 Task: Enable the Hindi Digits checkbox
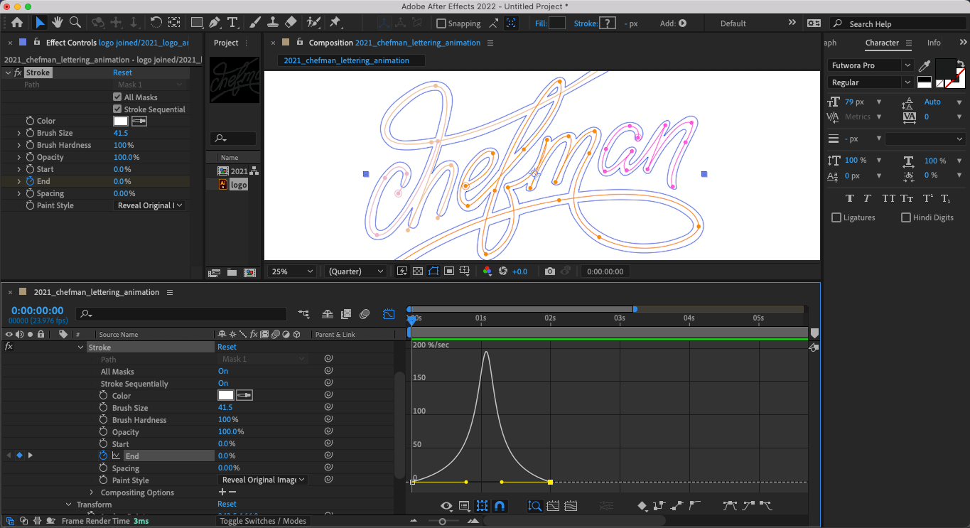(905, 217)
